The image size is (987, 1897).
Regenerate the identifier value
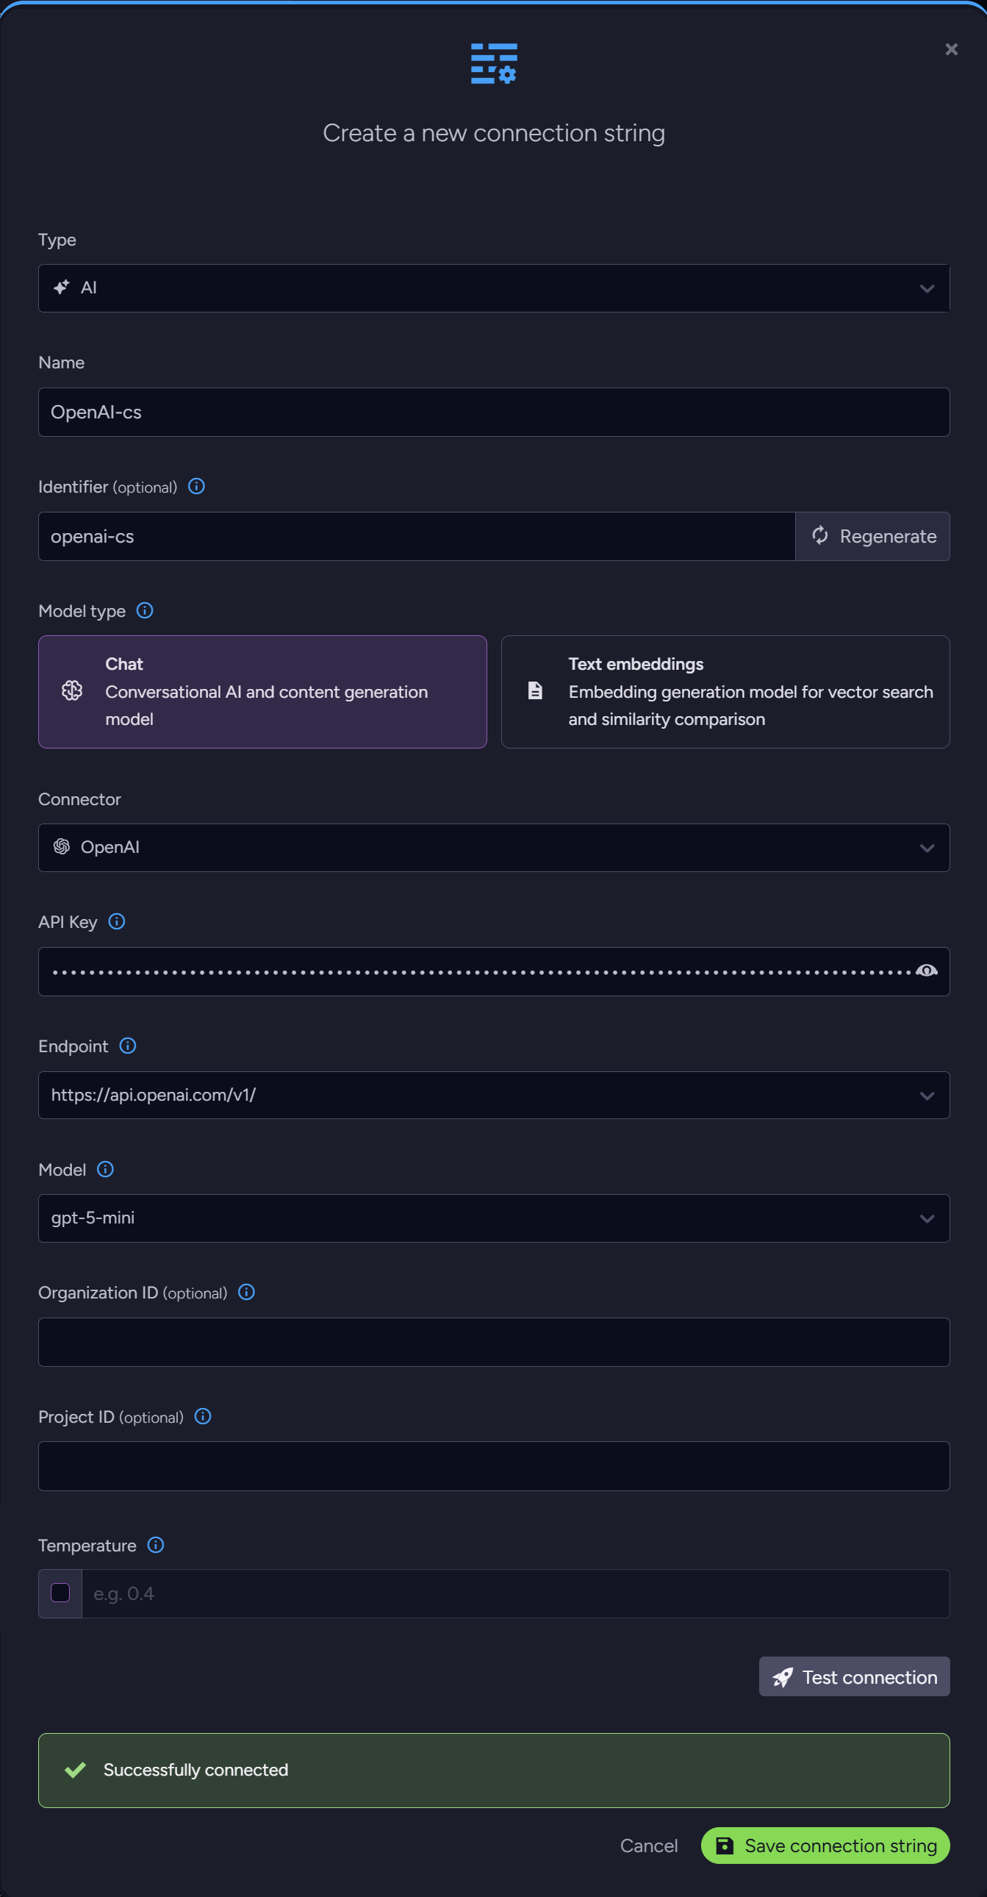click(873, 536)
